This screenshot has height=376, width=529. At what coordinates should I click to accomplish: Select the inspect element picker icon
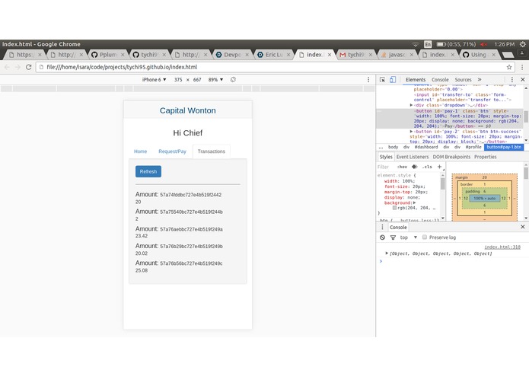(x=382, y=80)
